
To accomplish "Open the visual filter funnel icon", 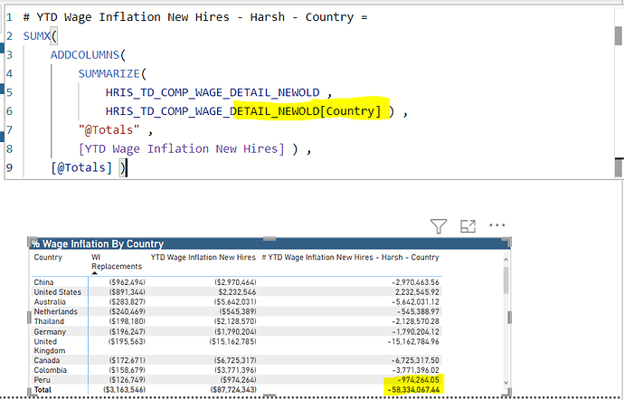I will 438,226.
